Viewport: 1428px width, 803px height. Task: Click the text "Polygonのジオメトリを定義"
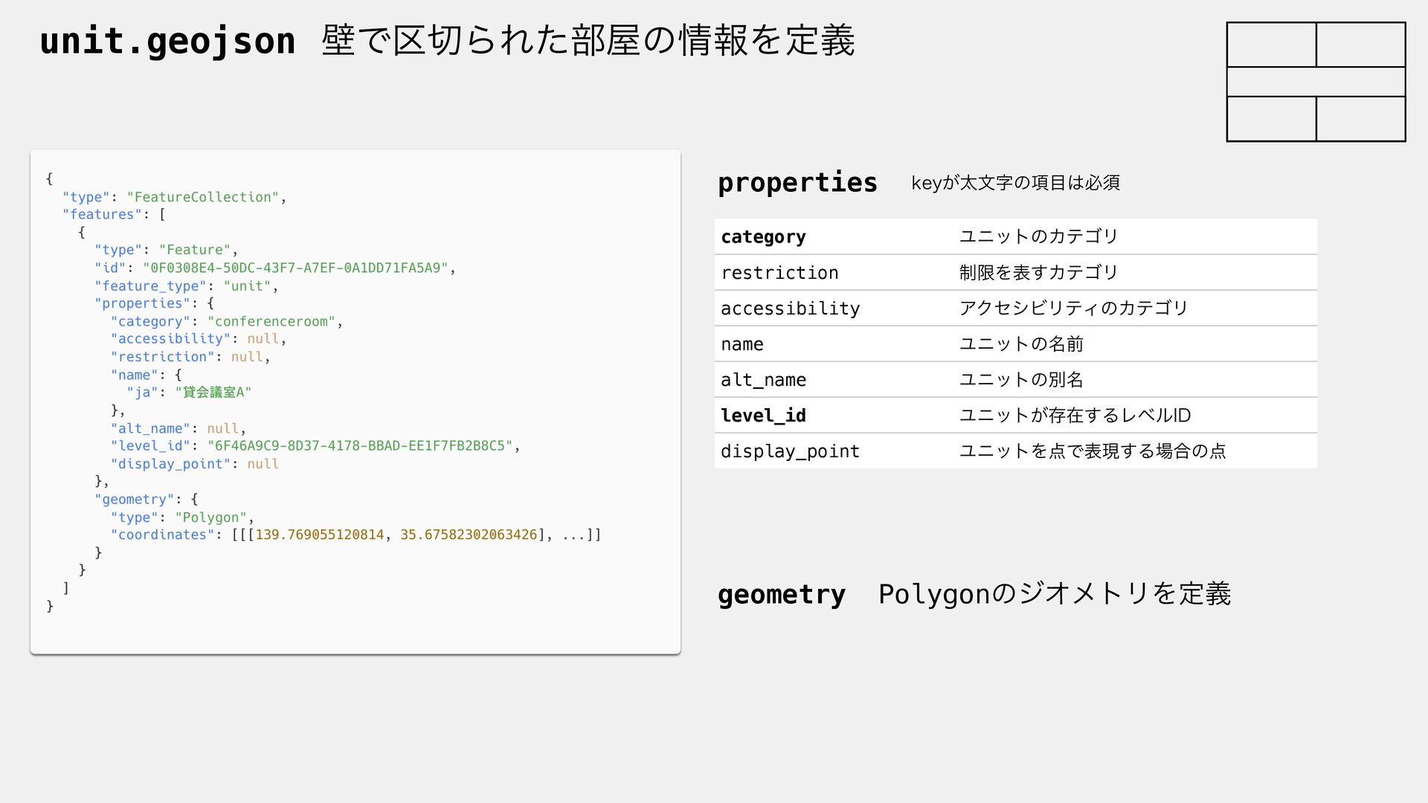(x=1055, y=594)
